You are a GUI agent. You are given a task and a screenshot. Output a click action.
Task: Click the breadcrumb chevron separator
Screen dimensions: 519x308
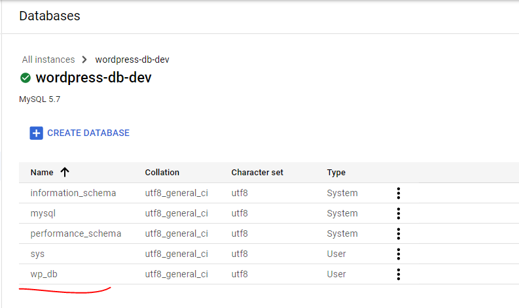(x=84, y=60)
